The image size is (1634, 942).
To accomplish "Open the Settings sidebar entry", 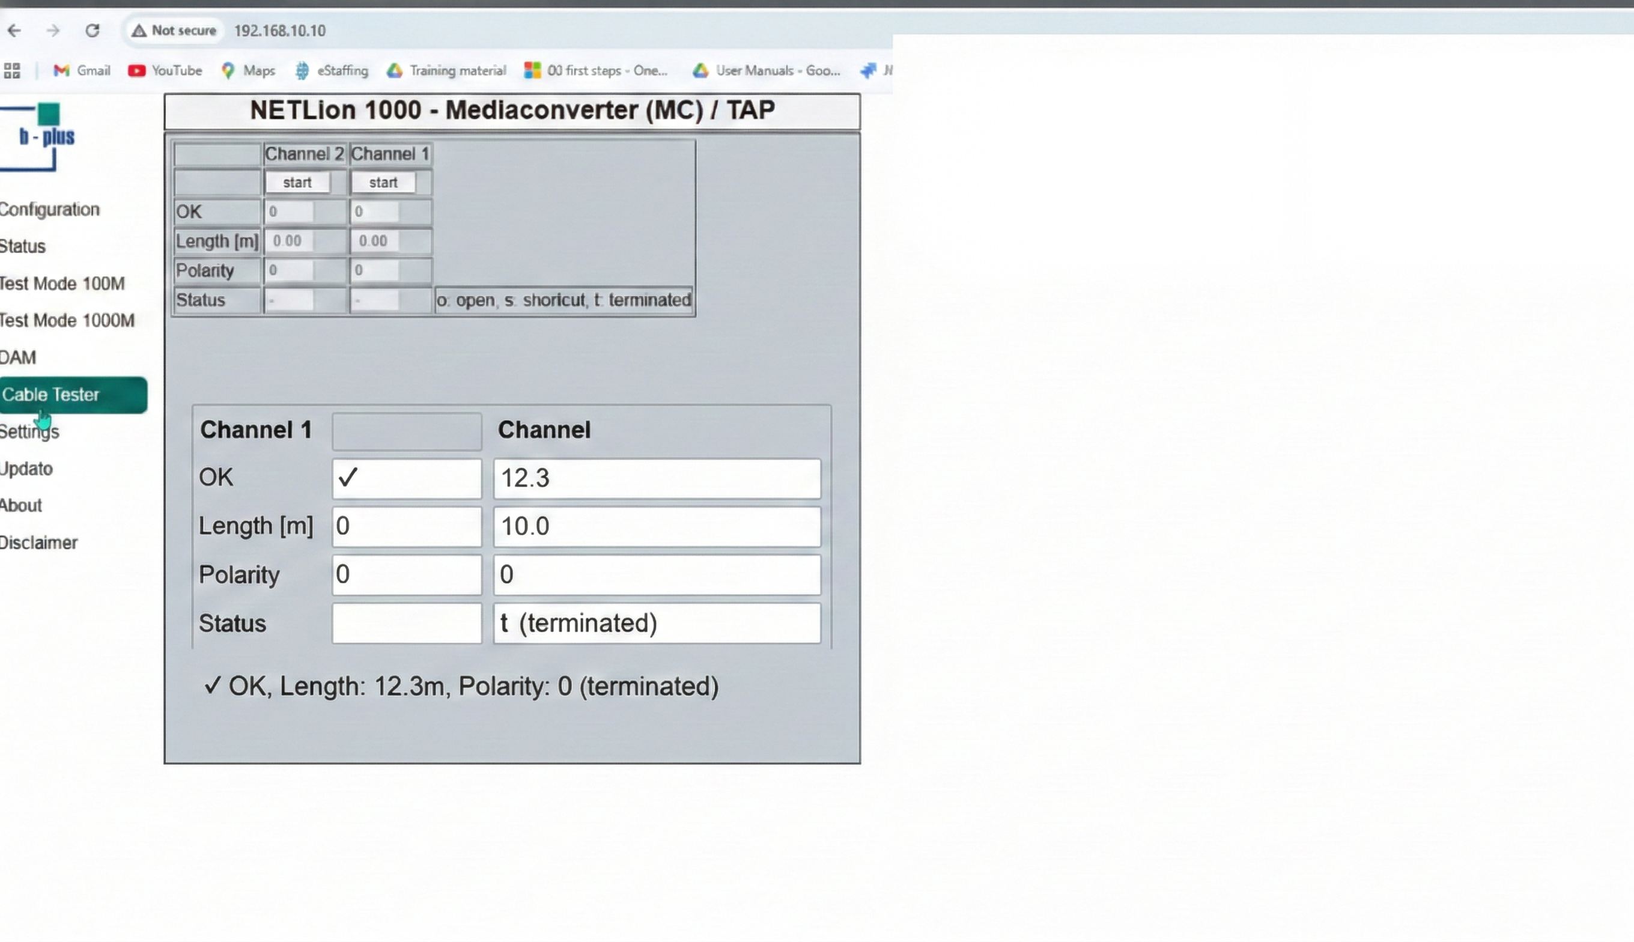I will pos(30,432).
